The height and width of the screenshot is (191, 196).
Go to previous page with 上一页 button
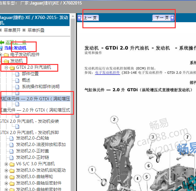click(88, 18)
